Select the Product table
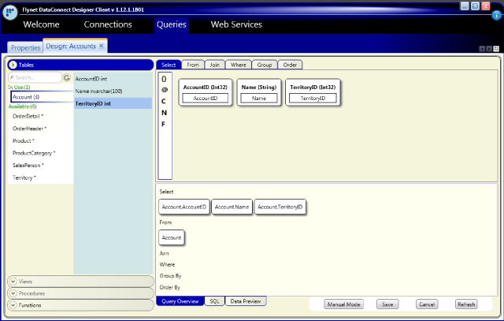Viewport: 504px width, 321px height. point(24,140)
